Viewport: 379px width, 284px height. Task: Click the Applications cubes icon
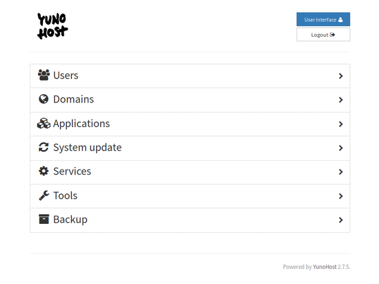44,123
